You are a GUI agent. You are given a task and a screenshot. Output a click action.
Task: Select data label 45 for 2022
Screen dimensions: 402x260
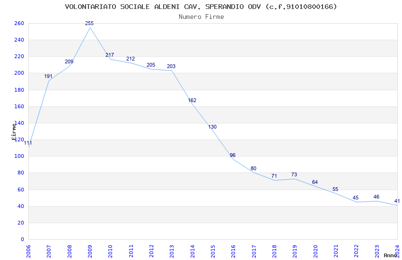coord(356,198)
